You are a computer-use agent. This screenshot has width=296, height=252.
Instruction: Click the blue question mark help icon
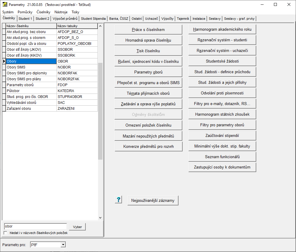click(118, 200)
